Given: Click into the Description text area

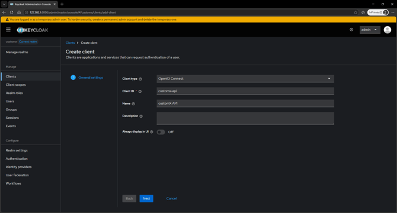Looking at the screenshot, I should pyautogui.click(x=245, y=118).
